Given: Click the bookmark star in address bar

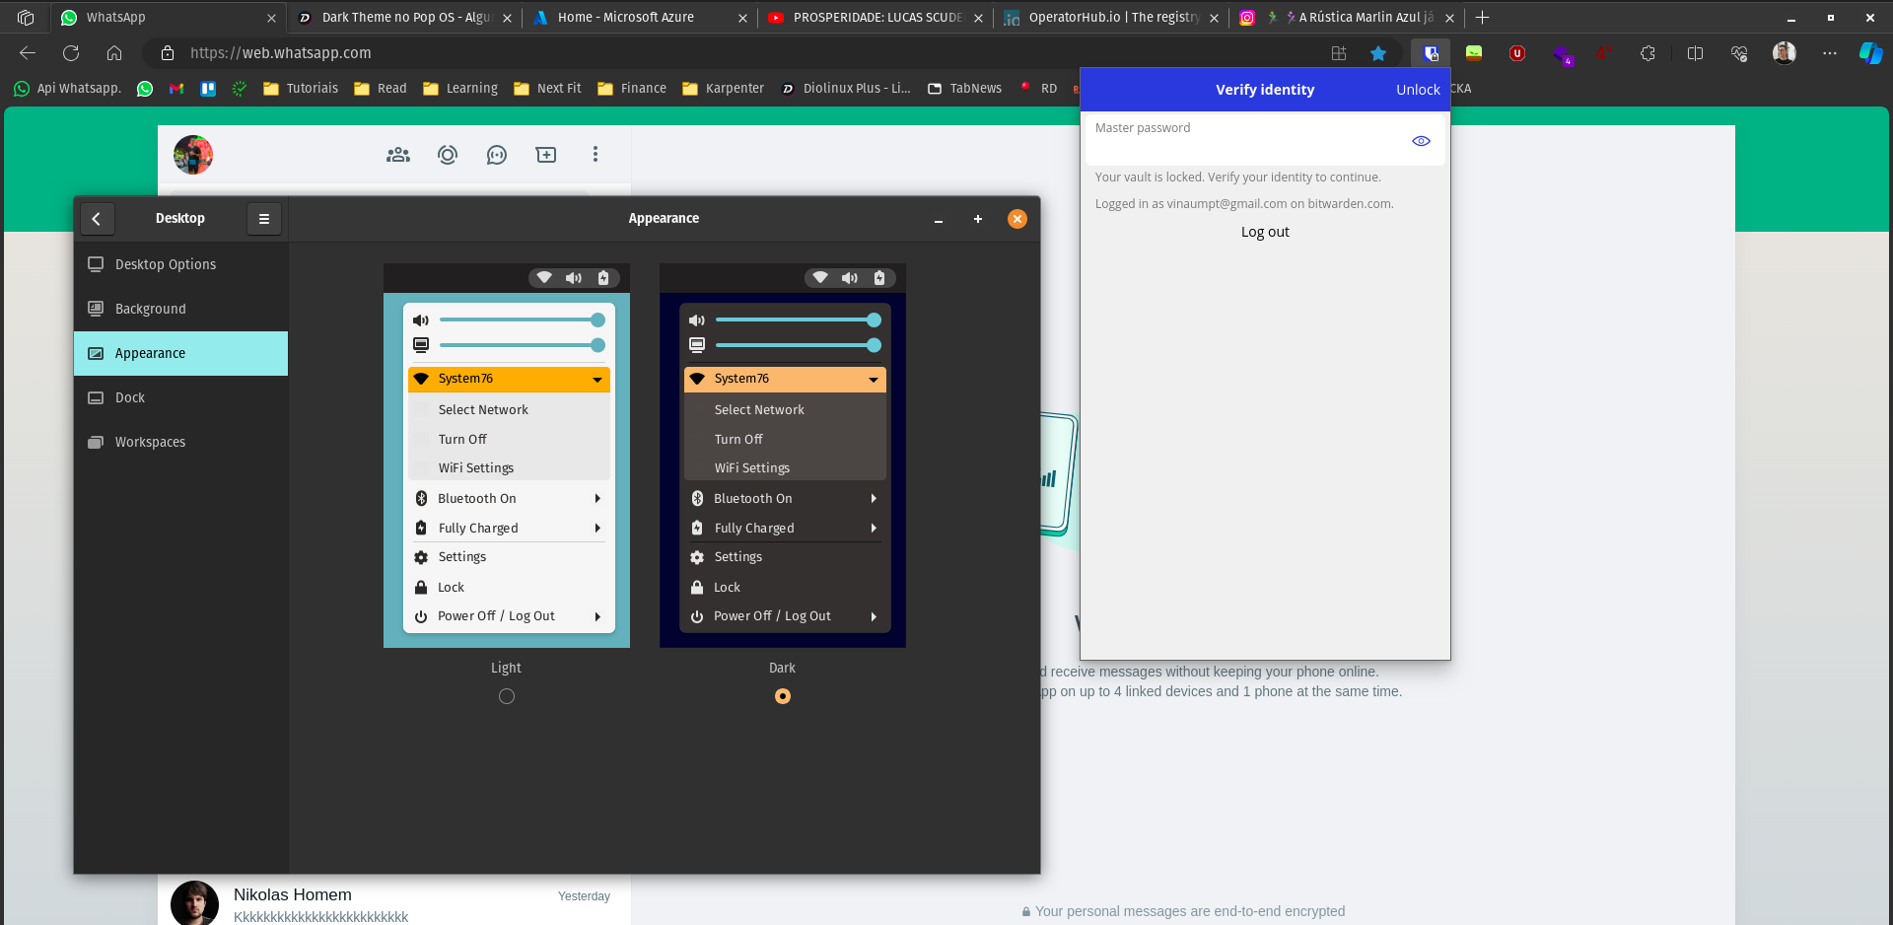Looking at the screenshot, I should coord(1378,53).
